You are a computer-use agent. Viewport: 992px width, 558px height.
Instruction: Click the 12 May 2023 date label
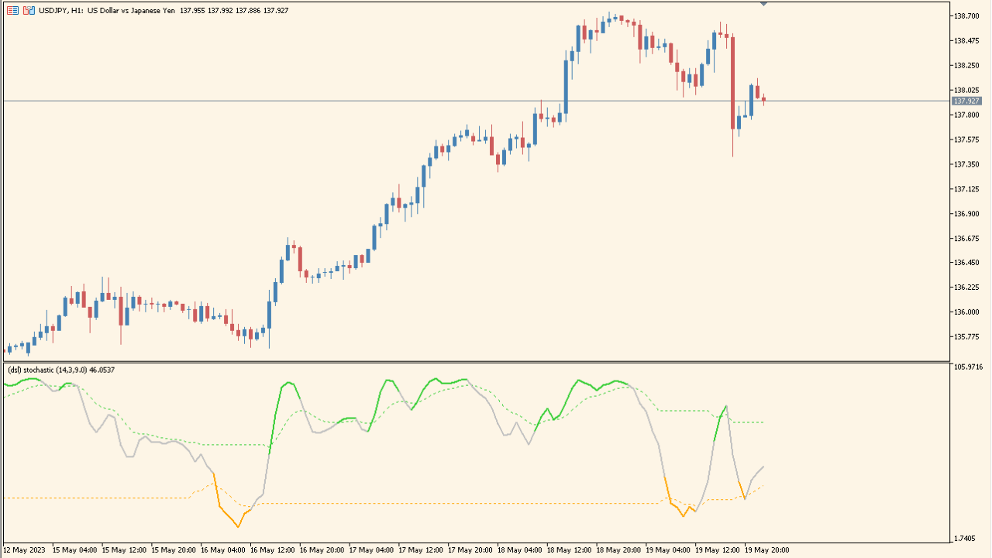click(23, 550)
